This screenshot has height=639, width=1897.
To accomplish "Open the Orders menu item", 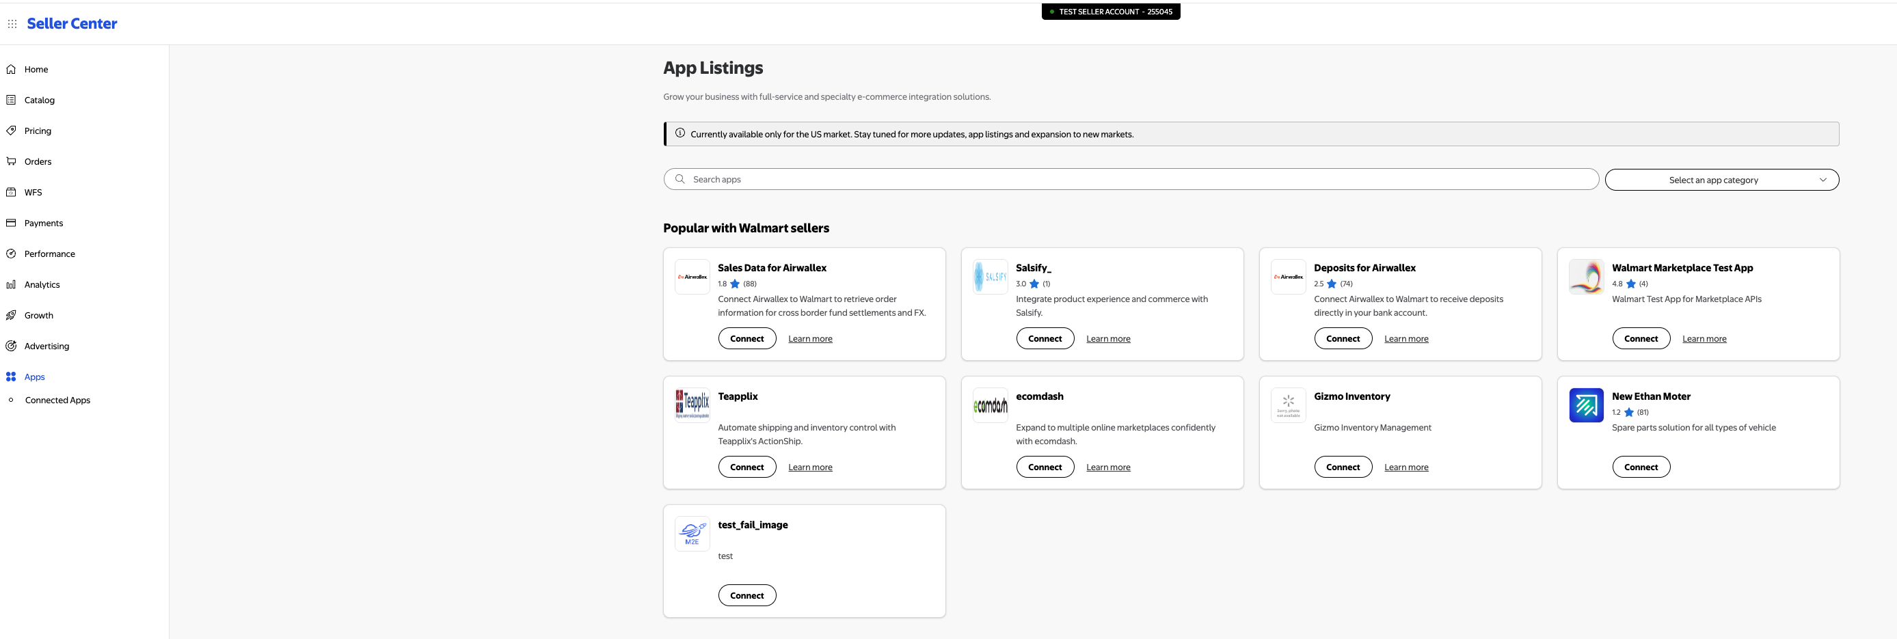I will (x=38, y=161).
